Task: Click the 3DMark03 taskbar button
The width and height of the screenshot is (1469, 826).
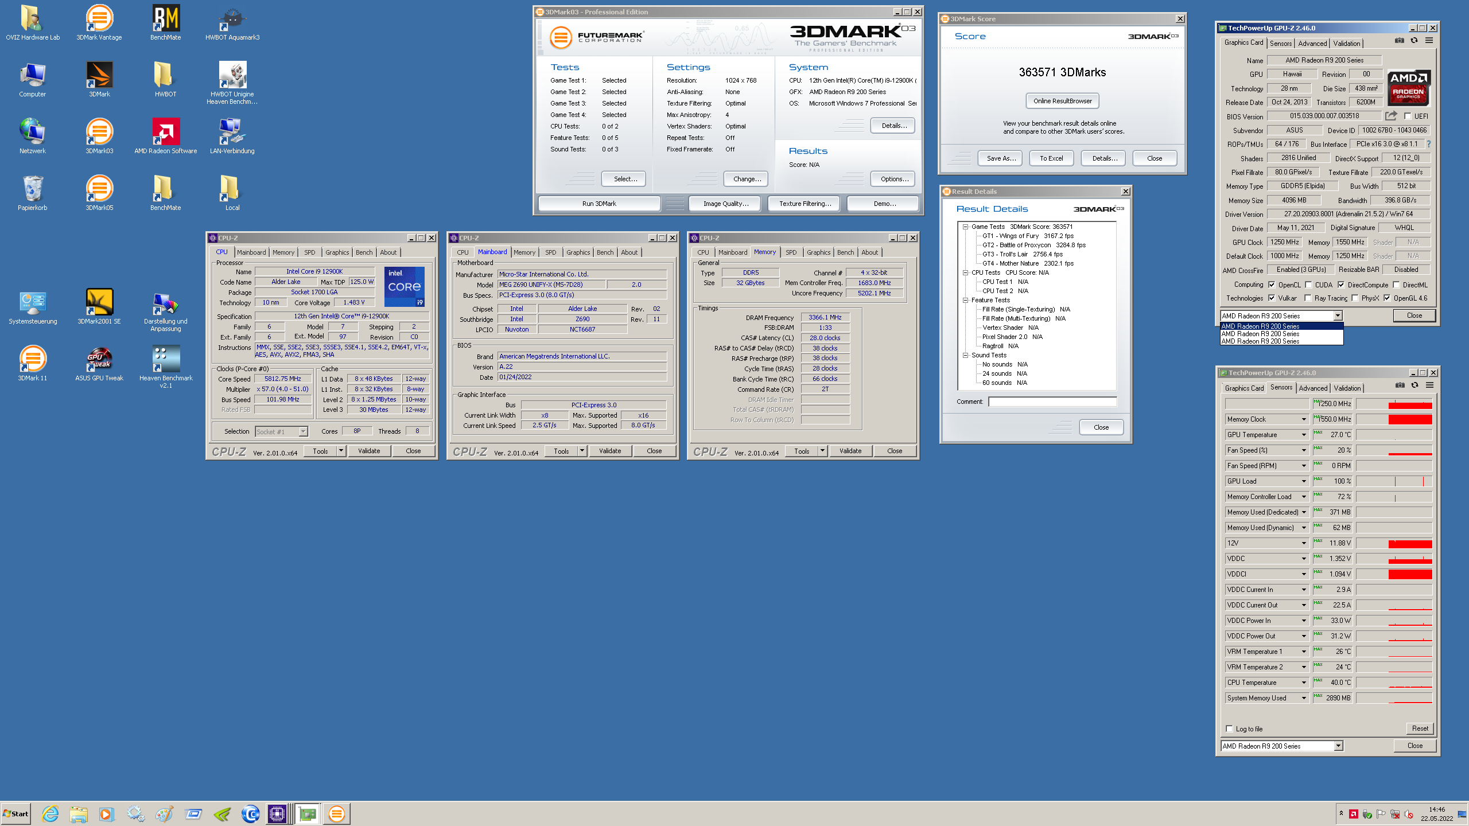Action: coord(337,813)
